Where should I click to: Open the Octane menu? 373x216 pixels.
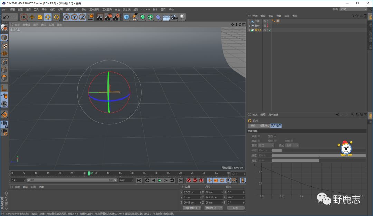tap(145, 9)
